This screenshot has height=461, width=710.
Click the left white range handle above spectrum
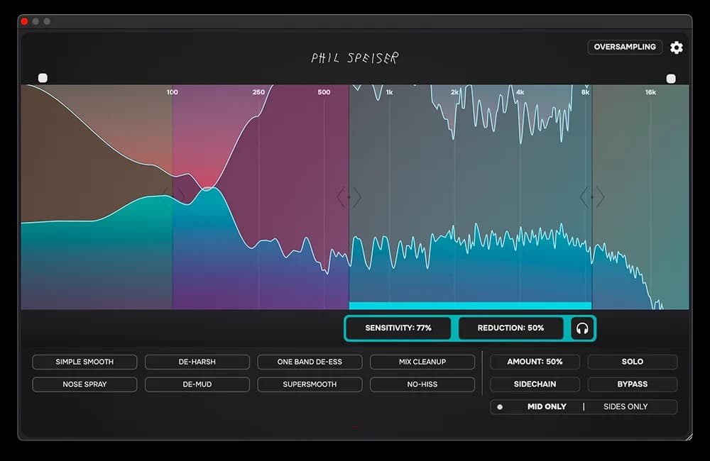(x=43, y=78)
